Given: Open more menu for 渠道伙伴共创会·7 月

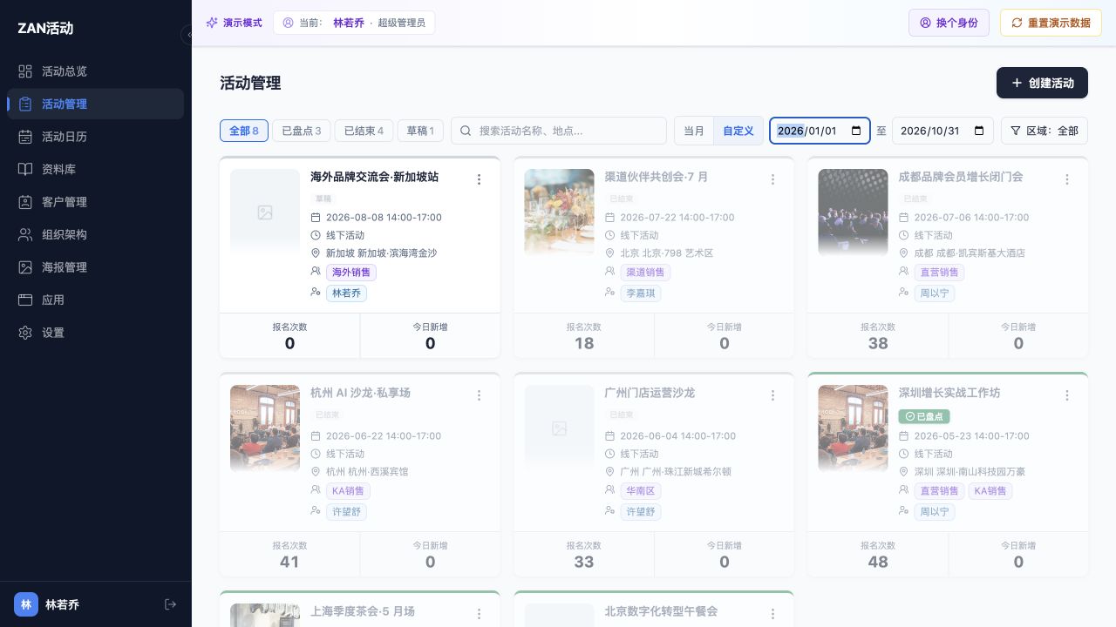Looking at the screenshot, I should pyautogui.click(x=772, y=179).
